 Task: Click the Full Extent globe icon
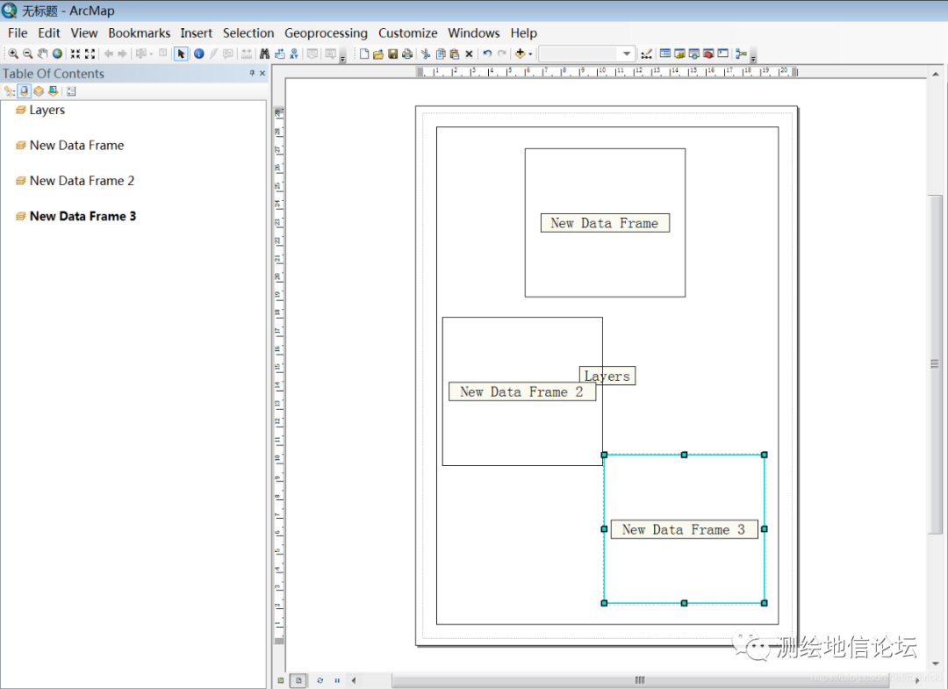pos(57,54)
